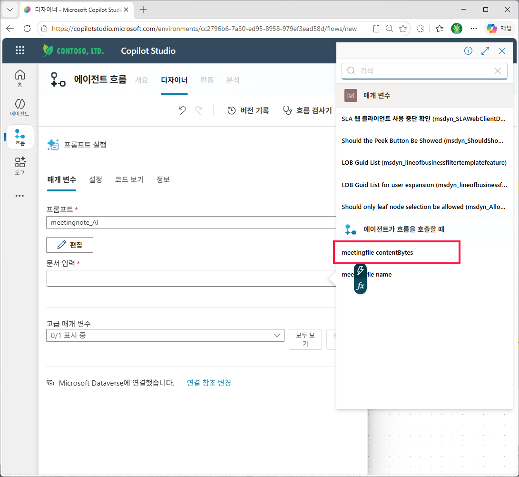This screenshot has height=477, width=519.
Task: Select LOB Guid List for user expansion
Action: click(x=424, y=185)
